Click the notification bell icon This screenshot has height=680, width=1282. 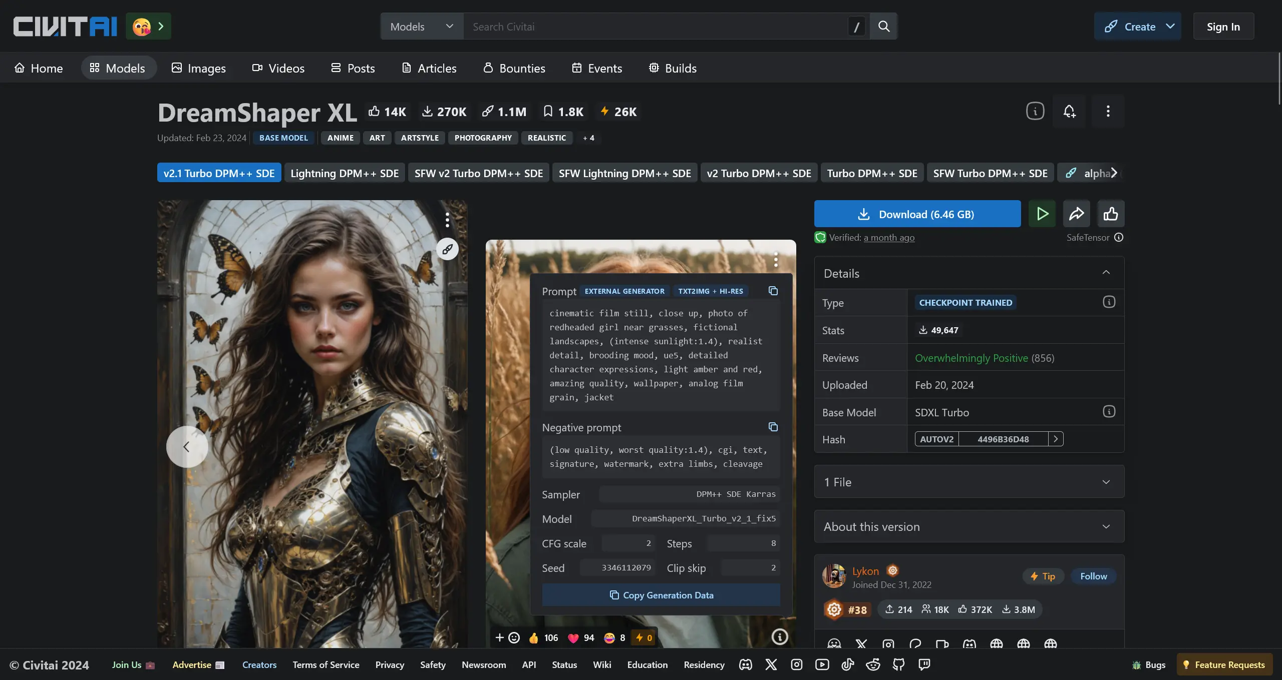coord(1069,111)
